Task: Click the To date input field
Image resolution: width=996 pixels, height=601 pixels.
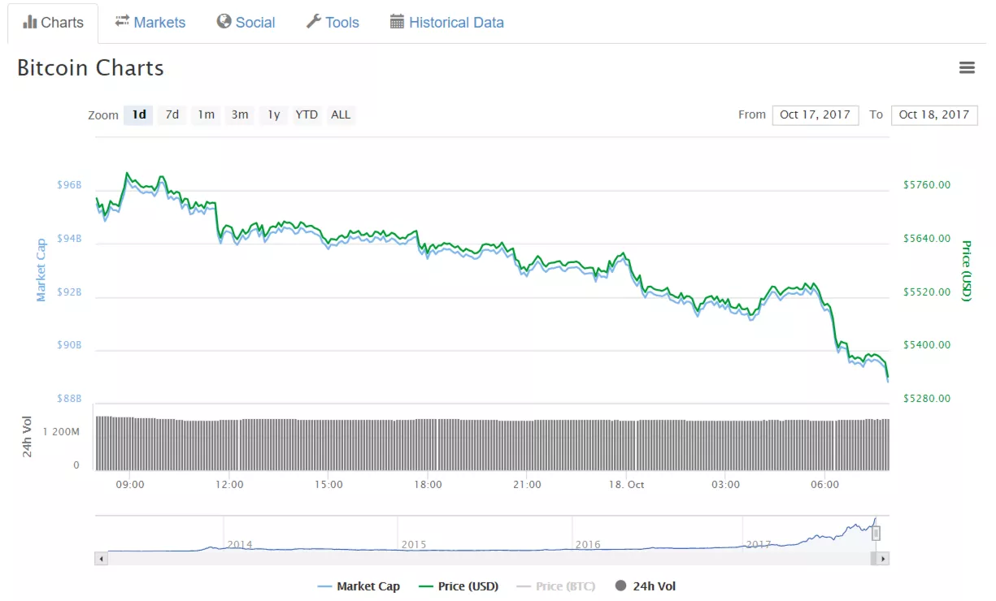Action: [x=934, y=115]
